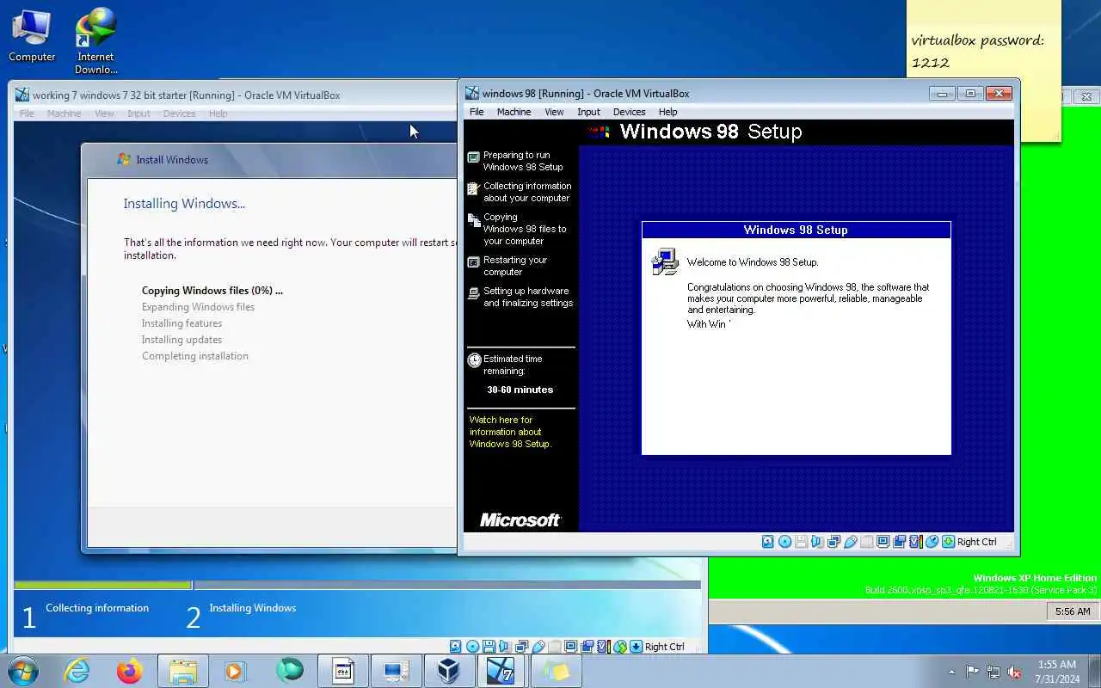Click USB icon in Windows 7 VM status bar
Viewport: 1101px width, 688px height.
click(x=538, y=647)
